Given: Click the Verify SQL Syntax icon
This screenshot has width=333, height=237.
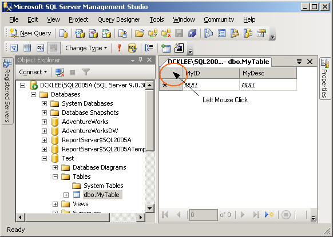Looking at the screenshot, I should click(x=132, y=48).
